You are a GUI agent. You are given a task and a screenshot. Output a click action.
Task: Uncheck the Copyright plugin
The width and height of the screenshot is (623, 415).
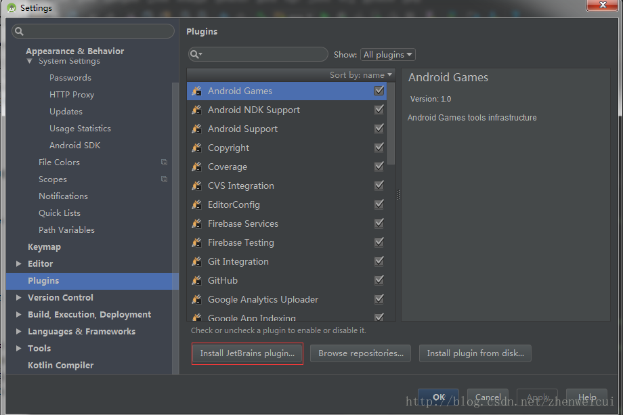coord(379,148)
